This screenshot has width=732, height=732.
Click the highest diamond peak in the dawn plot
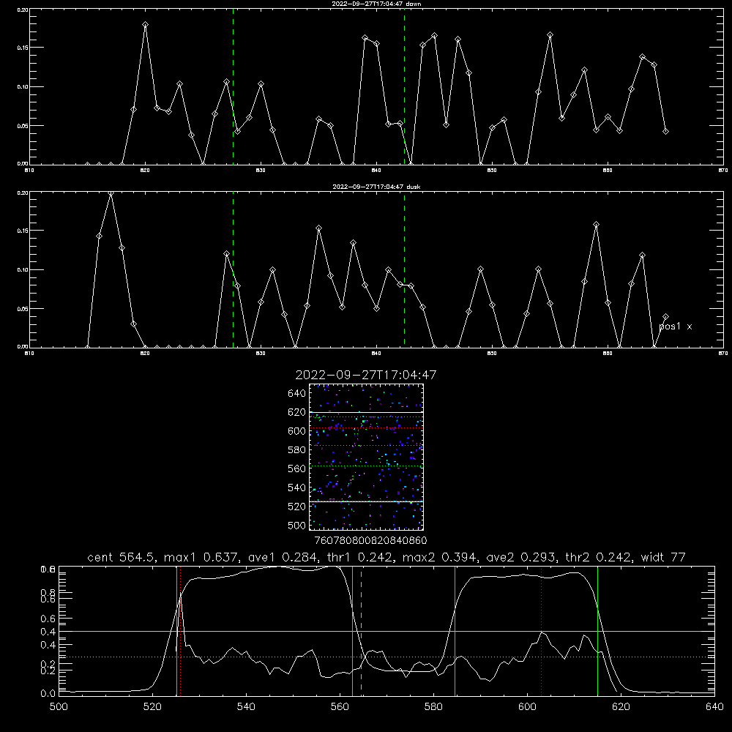[145, 24]
